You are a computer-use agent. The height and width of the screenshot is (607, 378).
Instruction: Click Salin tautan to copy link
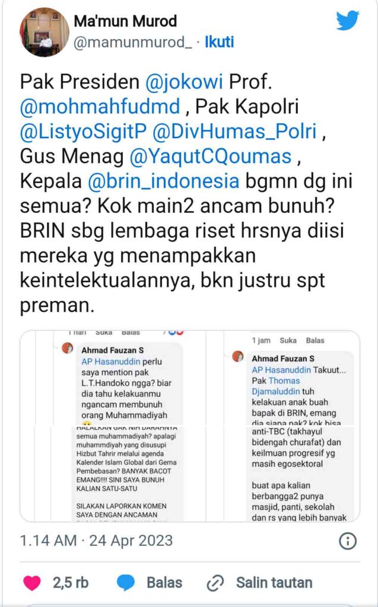[x=274, y=583]
